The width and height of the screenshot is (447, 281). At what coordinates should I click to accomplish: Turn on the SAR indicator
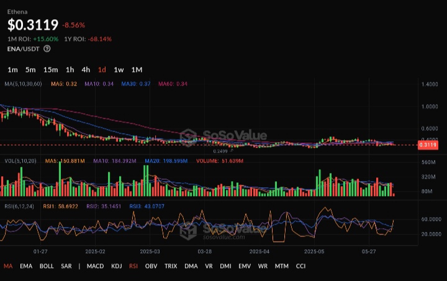click(66, 266)
